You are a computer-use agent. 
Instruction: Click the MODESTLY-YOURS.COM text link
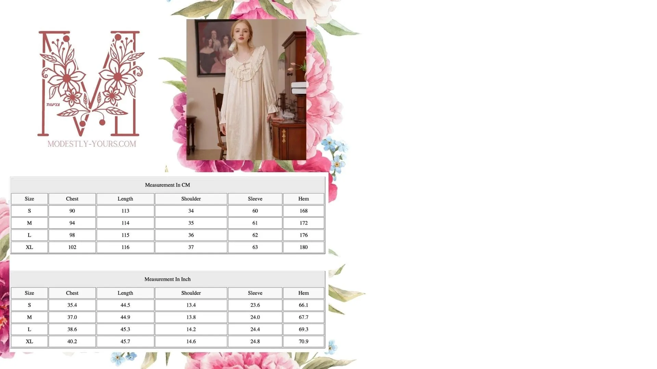pos(92,144)
